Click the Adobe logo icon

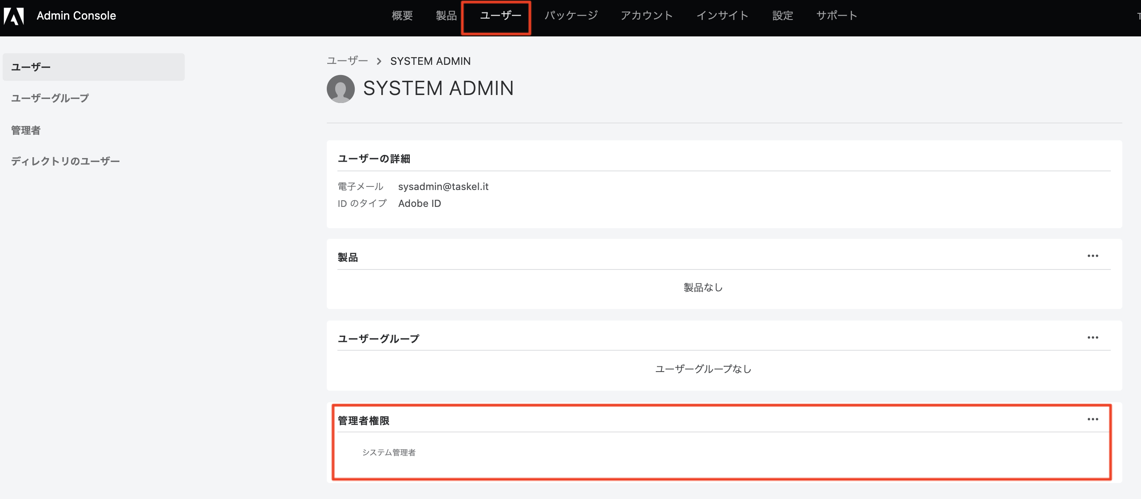(14, 16)
